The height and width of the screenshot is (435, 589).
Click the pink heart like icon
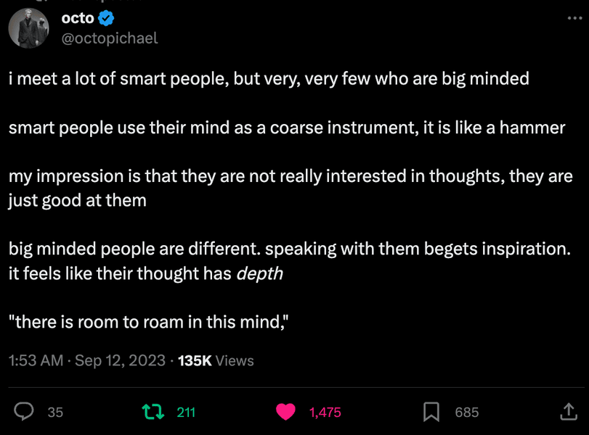pyautogui.click(x=286, y=412)
